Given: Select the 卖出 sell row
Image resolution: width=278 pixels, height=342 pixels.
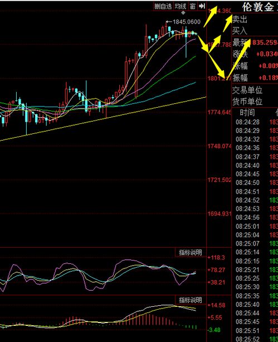Looking at the screenshot, I should pyautogui.click(x=255, y=20).
